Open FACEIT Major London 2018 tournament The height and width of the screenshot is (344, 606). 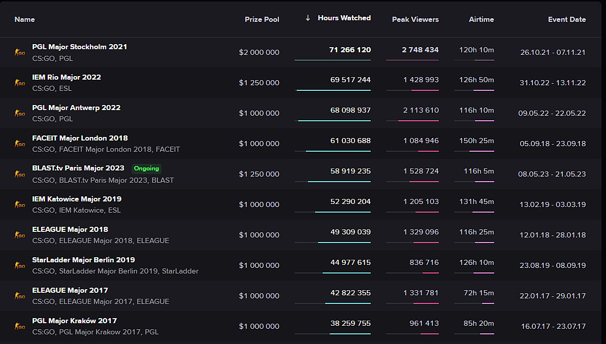click(80, 138)
